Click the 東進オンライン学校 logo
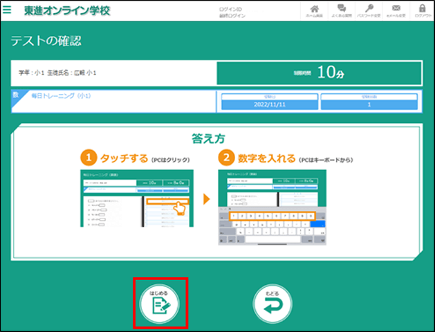The image size is (435, 332). [66, 11]
